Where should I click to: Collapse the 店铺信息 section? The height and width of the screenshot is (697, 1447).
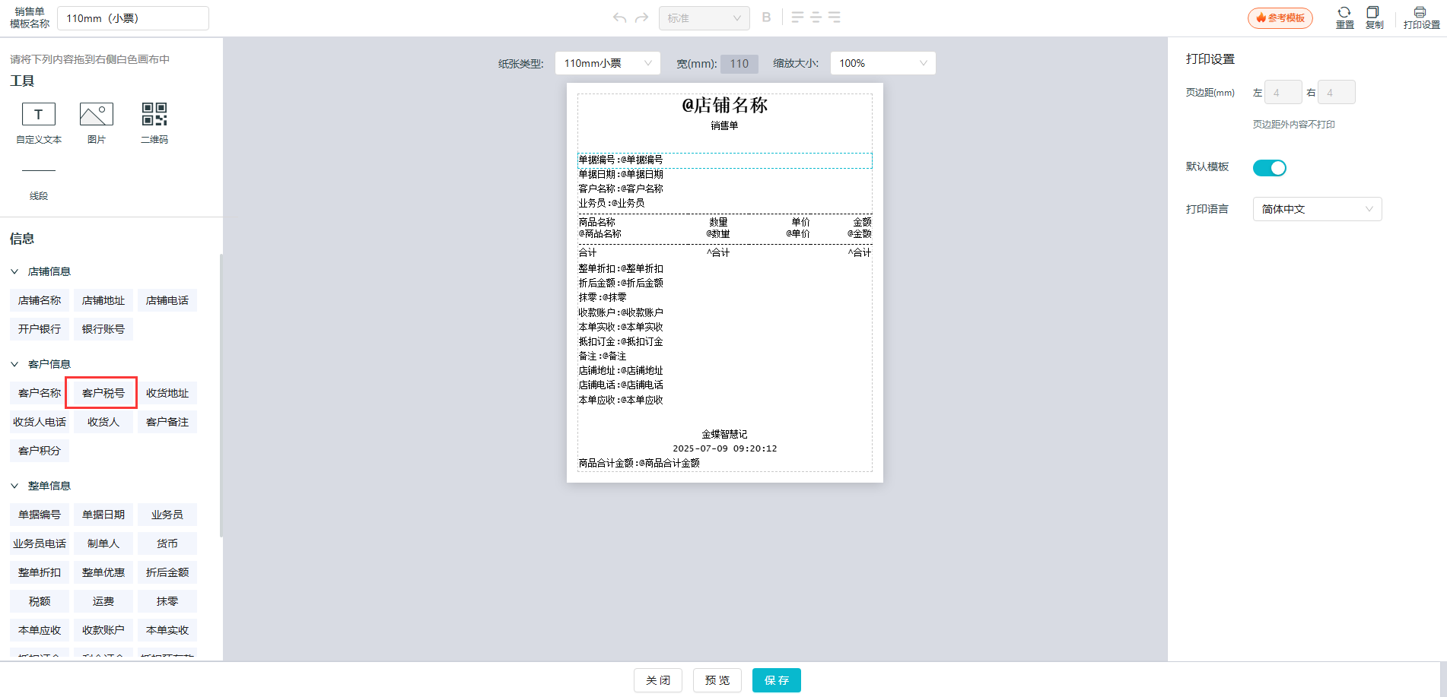coord(14,271)
